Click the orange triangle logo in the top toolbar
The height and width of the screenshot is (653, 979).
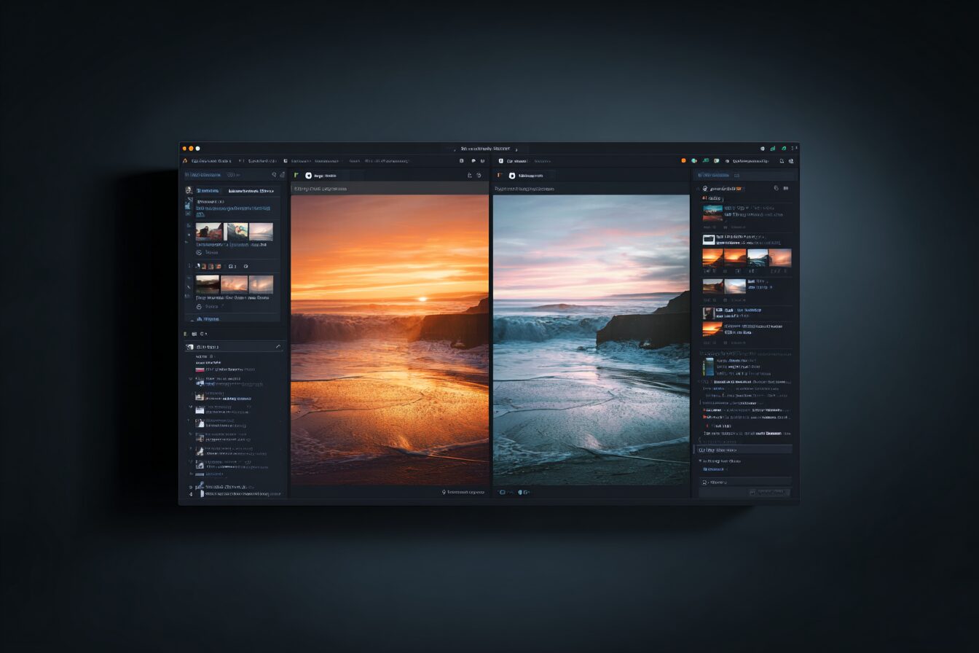(185, 160)
